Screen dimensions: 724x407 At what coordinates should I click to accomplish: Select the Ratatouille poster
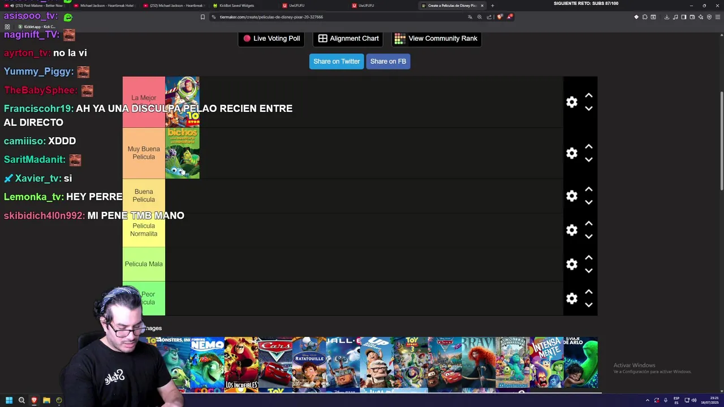(x=309, y=362)
